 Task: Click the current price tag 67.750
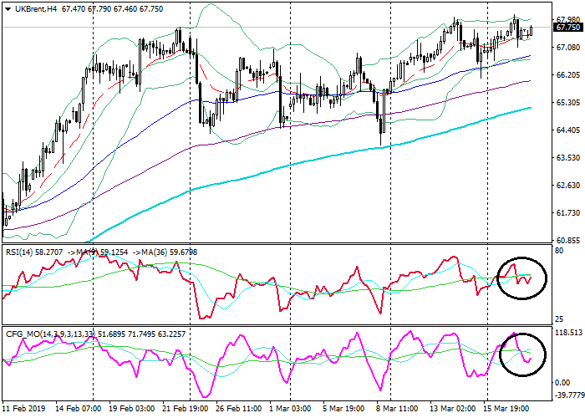click(568, 27)
